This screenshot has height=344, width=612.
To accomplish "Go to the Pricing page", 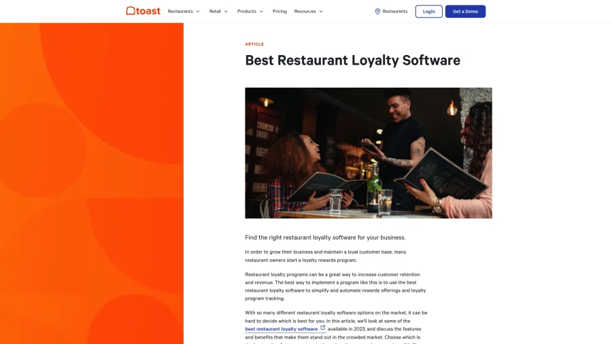I will pos(279,12).
